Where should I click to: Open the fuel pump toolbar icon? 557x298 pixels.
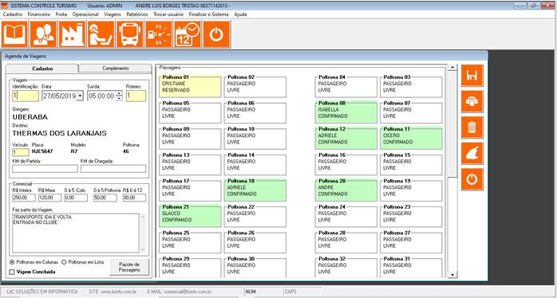159,34
